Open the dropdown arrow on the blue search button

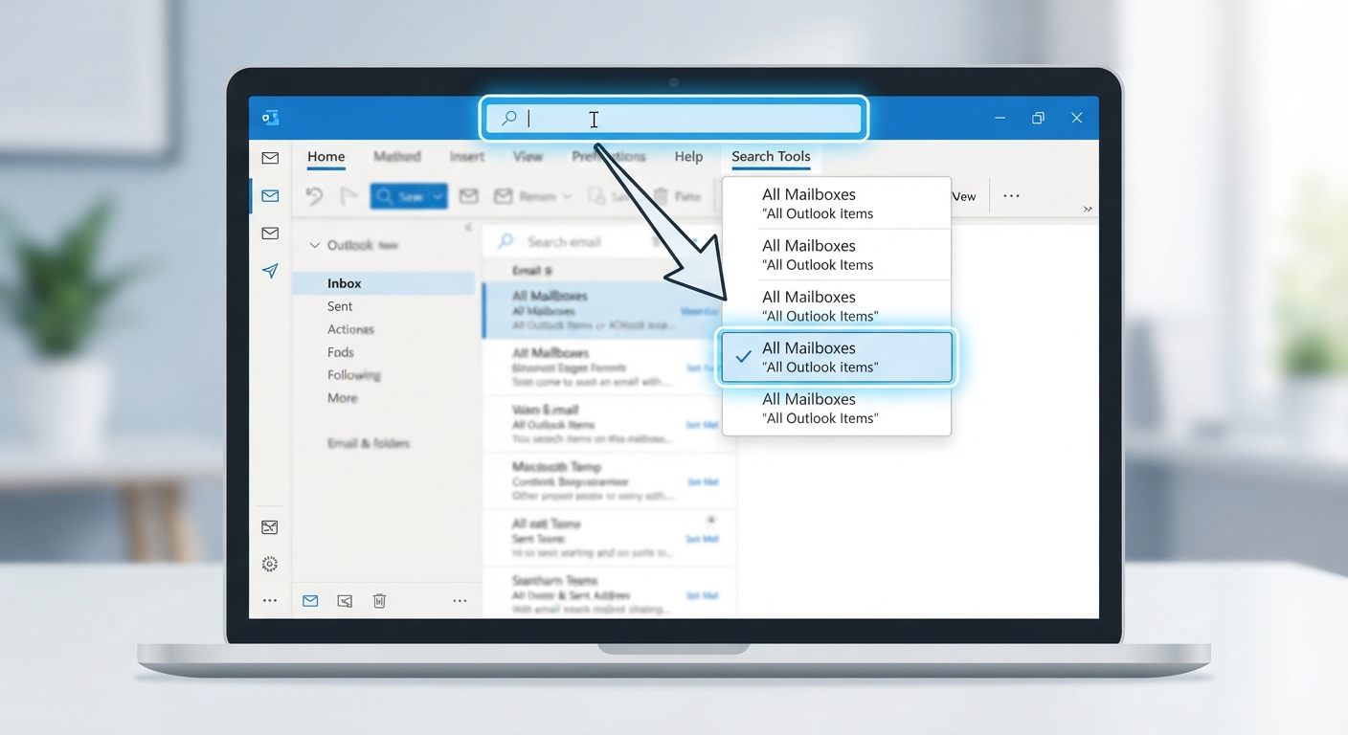click(438, 196)
